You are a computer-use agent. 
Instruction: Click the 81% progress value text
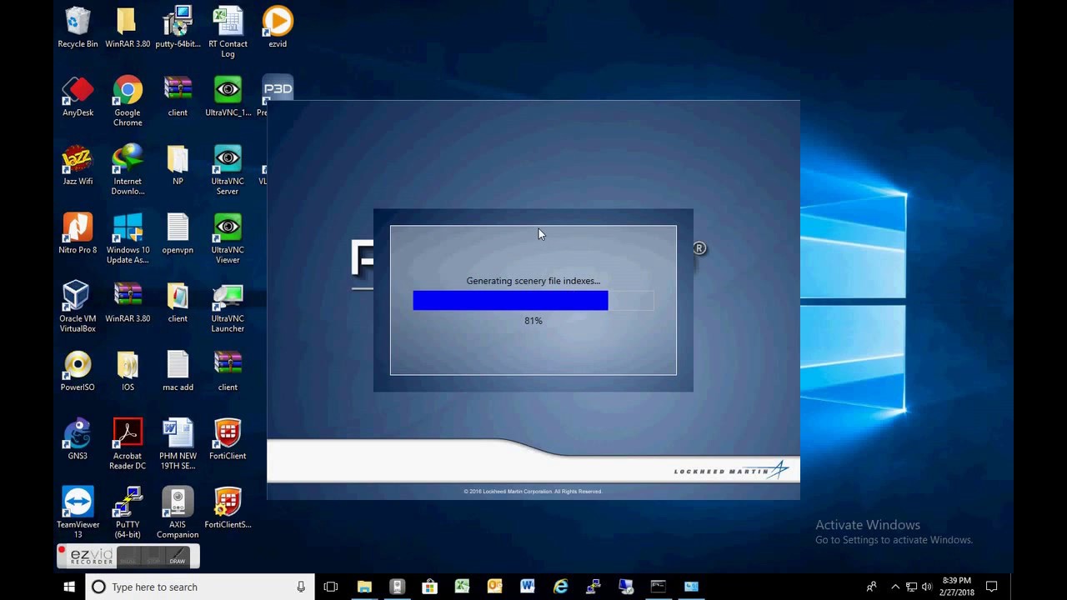(533, 321)
